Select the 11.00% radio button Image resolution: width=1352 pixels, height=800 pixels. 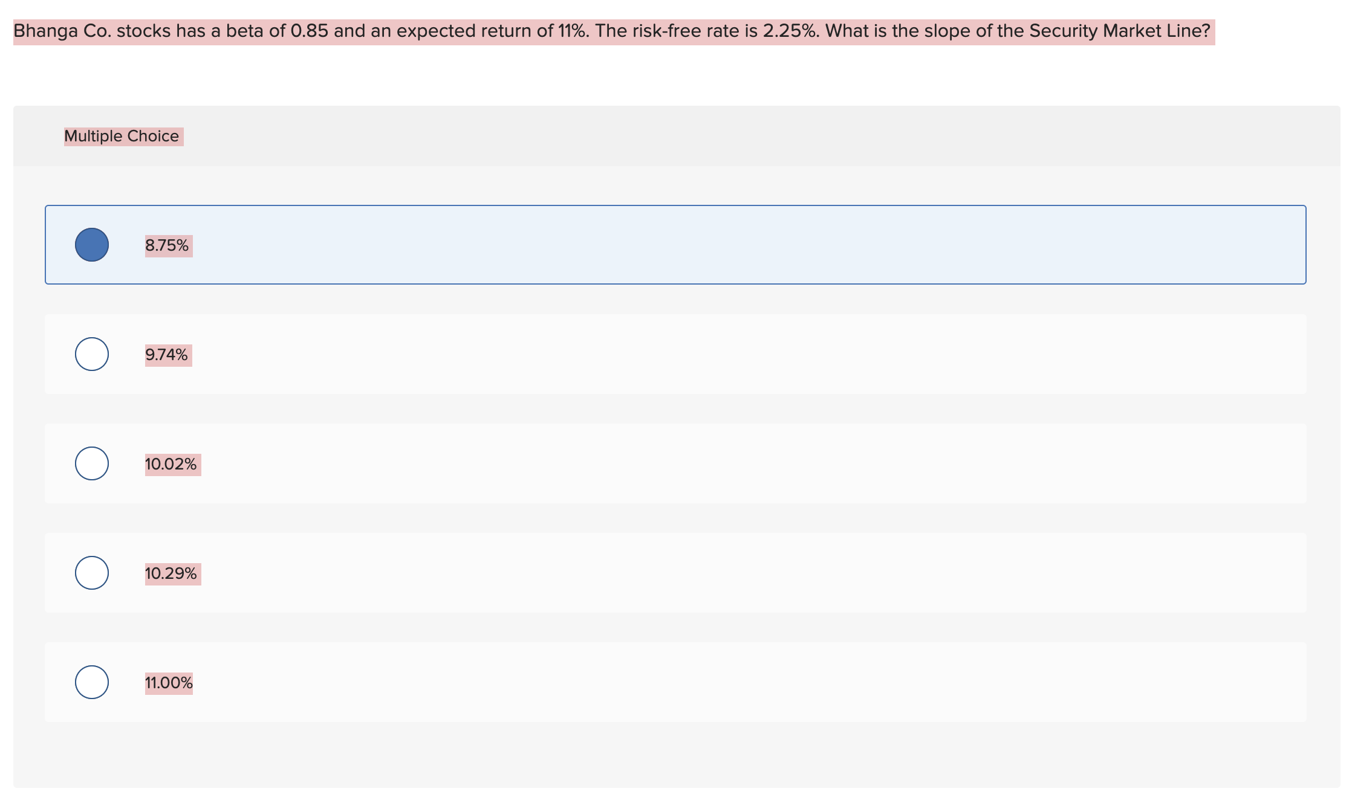92,682
